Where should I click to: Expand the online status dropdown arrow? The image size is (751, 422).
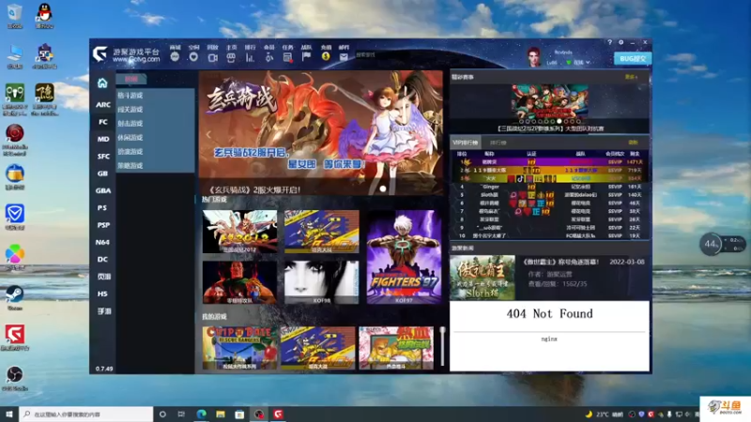coord(588,63)
